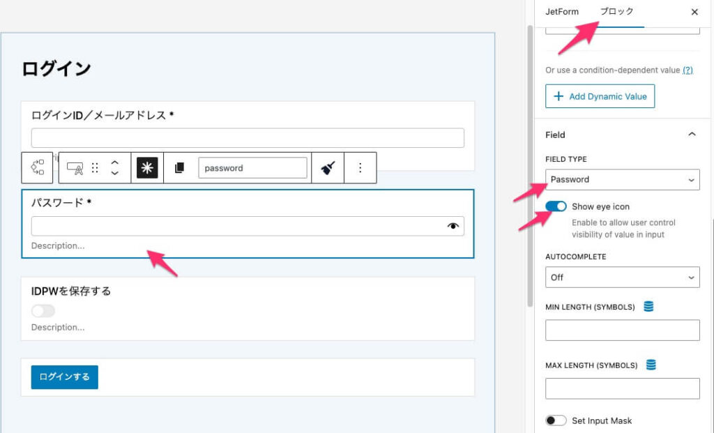Switch to the JetForm tab
714x433 pixels.
(562, 12)
